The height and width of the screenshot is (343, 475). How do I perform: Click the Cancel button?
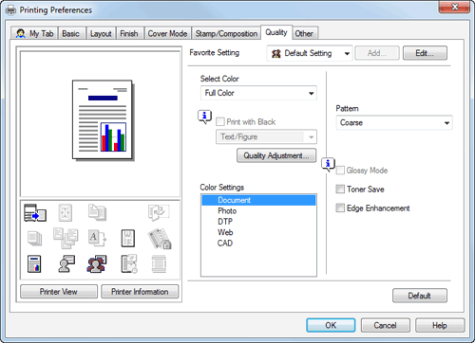pyautogui.click(x=386, y=325)
